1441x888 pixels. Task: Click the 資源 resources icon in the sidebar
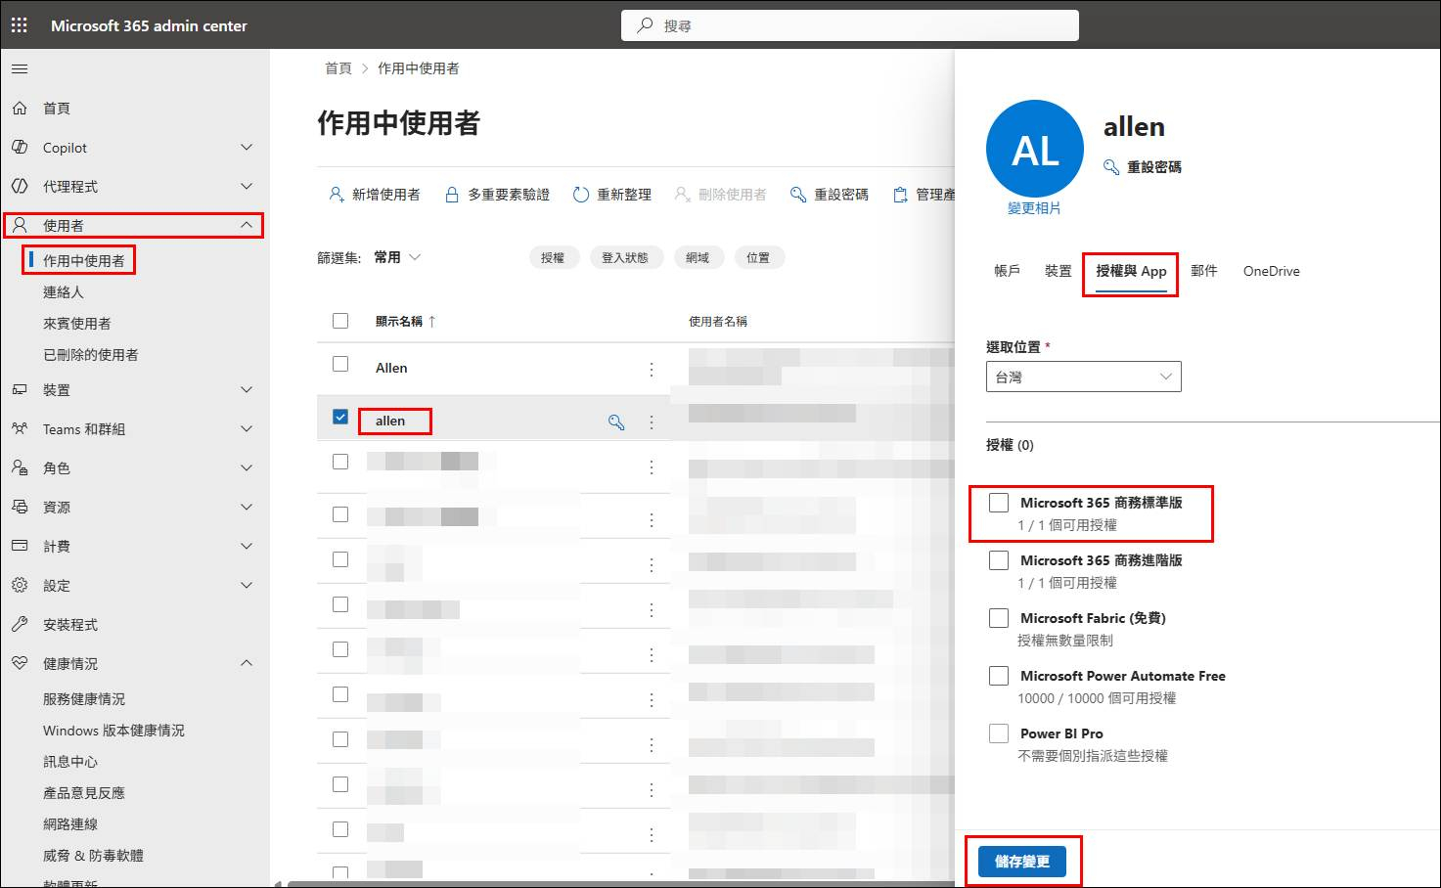click(x=20, y=508)
